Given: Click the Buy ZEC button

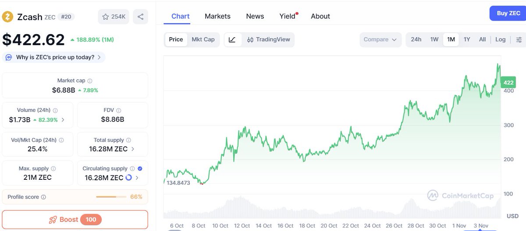Looking at the screenshot, I should pos(508,14).
